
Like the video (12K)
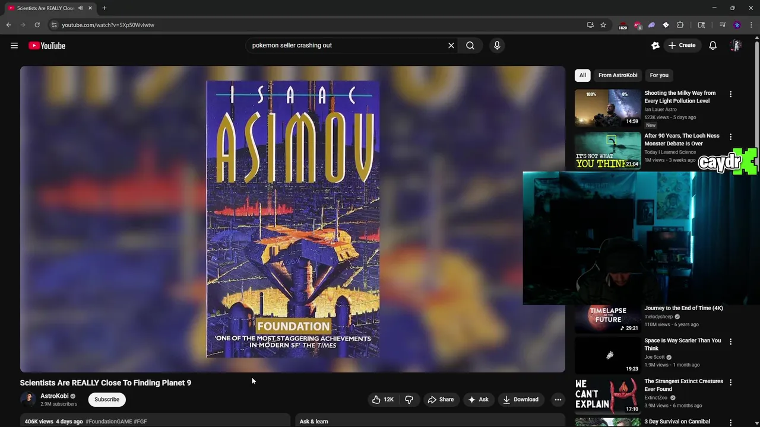(383, 400)
